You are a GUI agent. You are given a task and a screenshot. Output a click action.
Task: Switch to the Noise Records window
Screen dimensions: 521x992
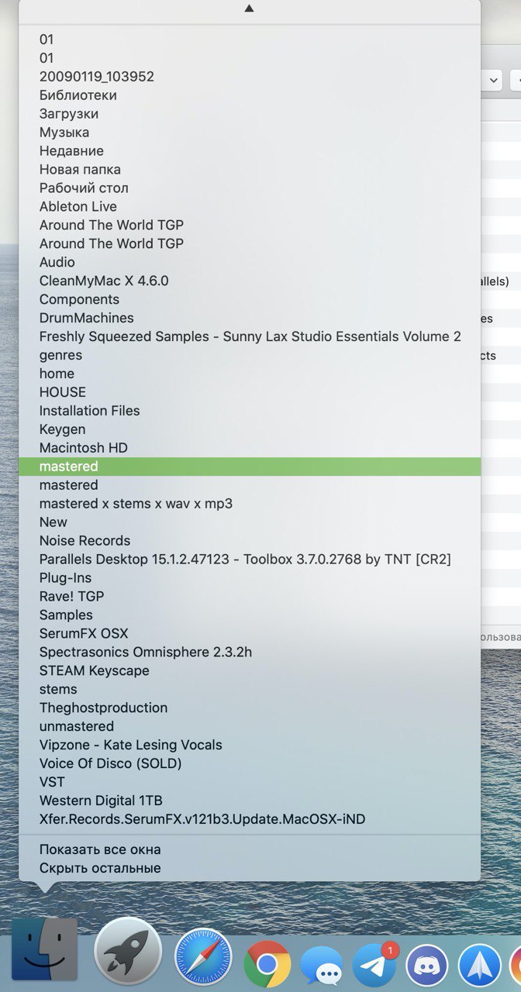click(250, 541)
